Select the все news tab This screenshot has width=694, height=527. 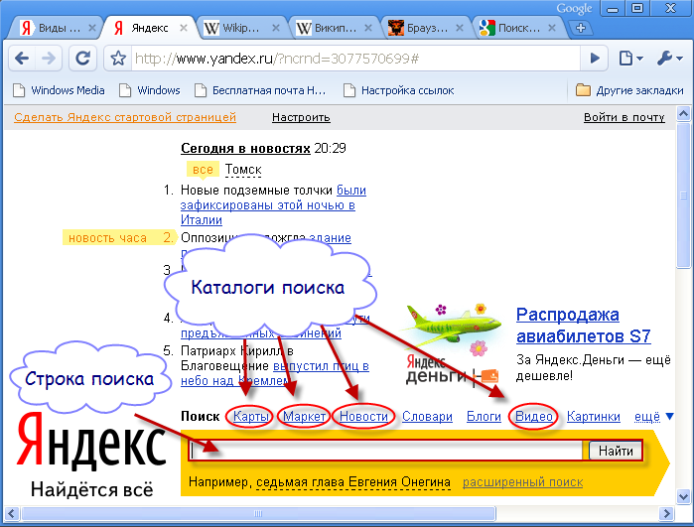(x=203, y=170)
